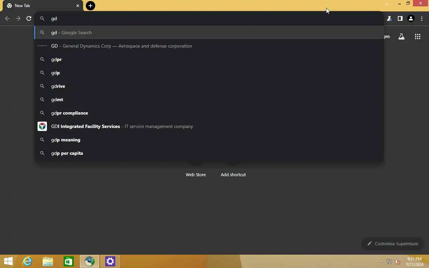This screenshot has height=268, width=429.
Task: Expand the tab search chevron in title bar
Action: (x=387, y=4)
